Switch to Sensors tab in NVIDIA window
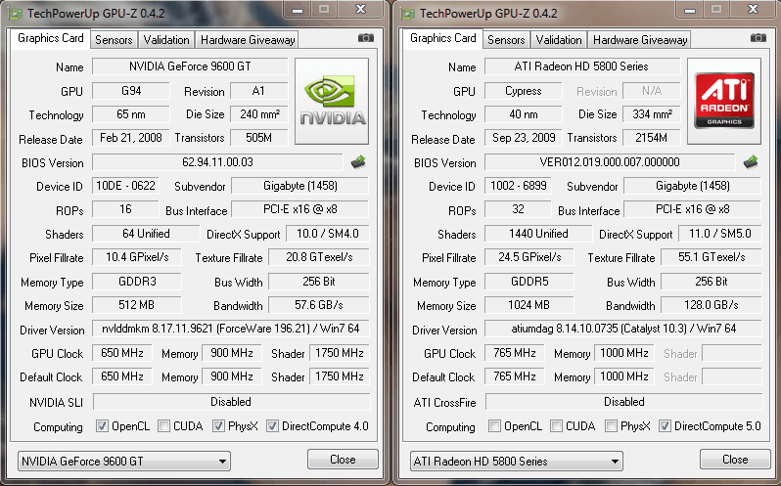Image resolution: width=781 pixels, height=486 pixels. [x=114, y=40]
